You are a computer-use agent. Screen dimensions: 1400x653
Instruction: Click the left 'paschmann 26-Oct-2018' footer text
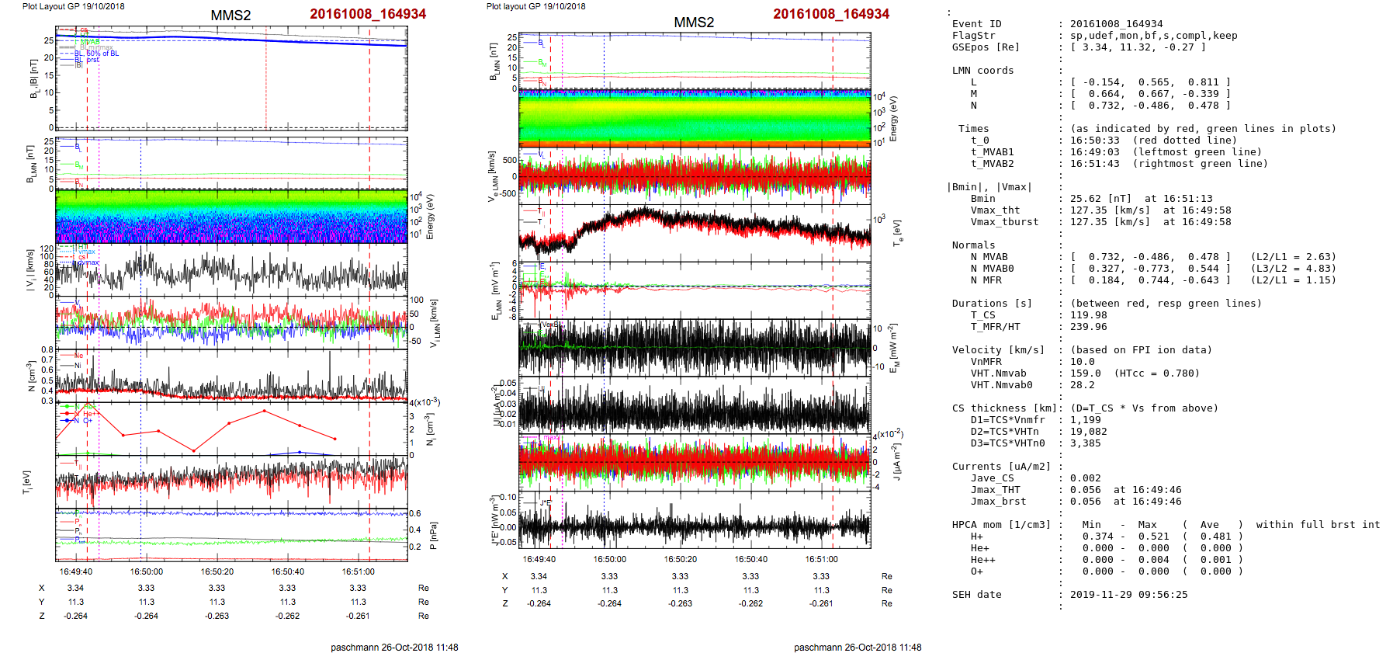pos(394,647)
